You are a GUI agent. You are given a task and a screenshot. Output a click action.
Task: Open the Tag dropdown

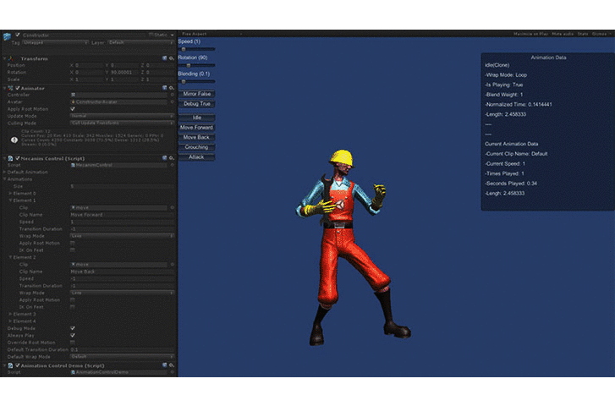click(55, 42)
